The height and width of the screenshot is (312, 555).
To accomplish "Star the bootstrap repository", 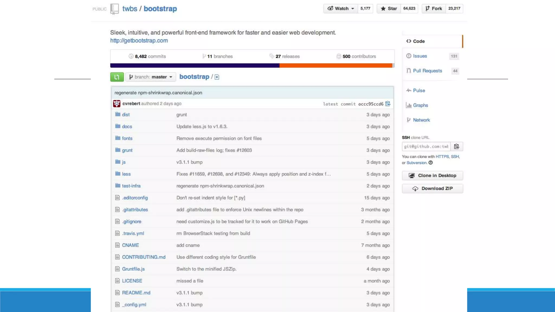I will [x=389, y=9].
